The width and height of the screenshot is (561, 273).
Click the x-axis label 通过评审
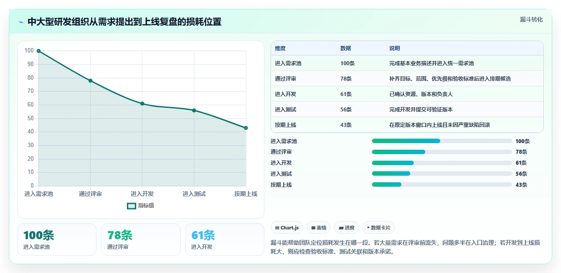[x=90, y=194]
